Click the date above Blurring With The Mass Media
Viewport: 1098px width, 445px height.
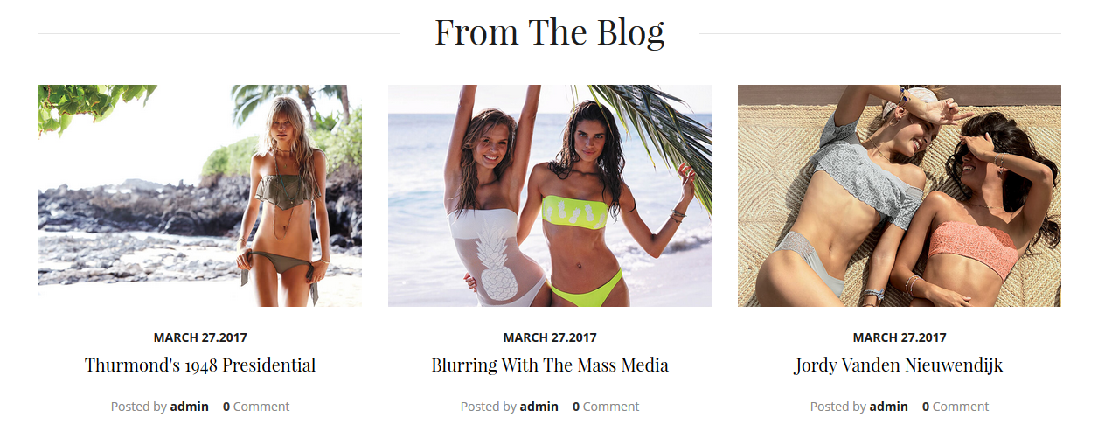[x=550, y=337]
